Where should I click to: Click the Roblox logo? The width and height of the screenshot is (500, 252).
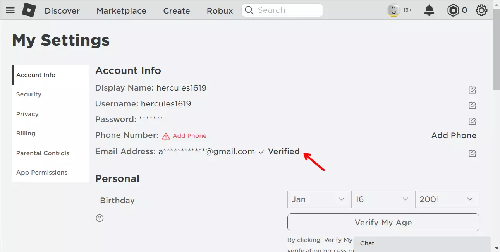coord(29,10)
